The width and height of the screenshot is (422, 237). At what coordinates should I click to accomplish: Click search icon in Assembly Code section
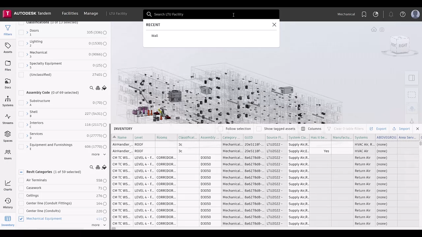click(92, 88)
